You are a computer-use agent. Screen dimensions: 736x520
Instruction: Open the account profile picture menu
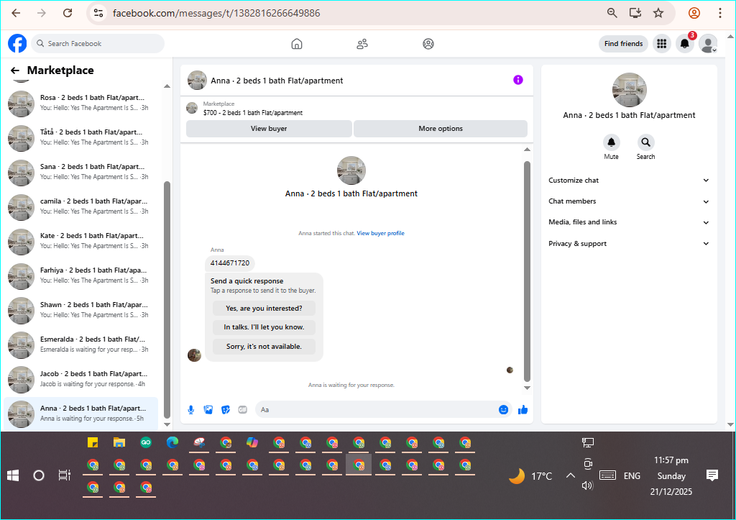[708, 44]
